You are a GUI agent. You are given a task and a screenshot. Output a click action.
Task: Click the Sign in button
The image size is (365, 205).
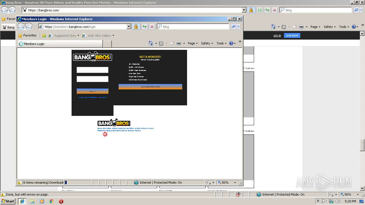tap(92, 91)
